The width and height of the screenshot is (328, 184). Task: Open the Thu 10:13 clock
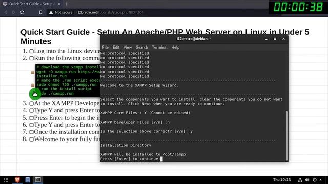coord(282,180)
